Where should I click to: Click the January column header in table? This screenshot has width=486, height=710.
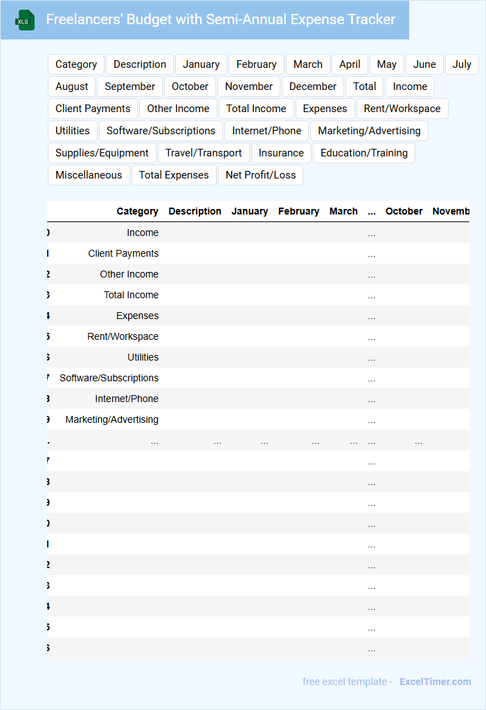(249, 212)
